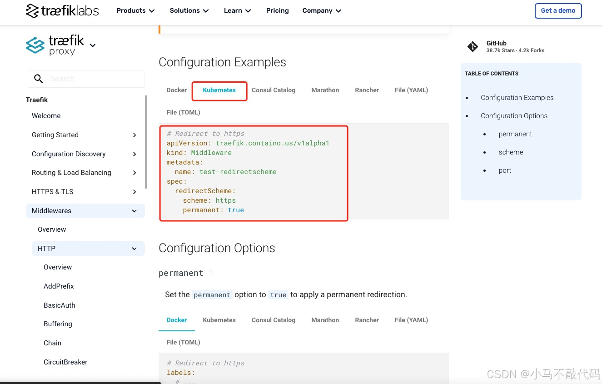
Task: Jump to port in table of contents
Action: coord(505,170)
